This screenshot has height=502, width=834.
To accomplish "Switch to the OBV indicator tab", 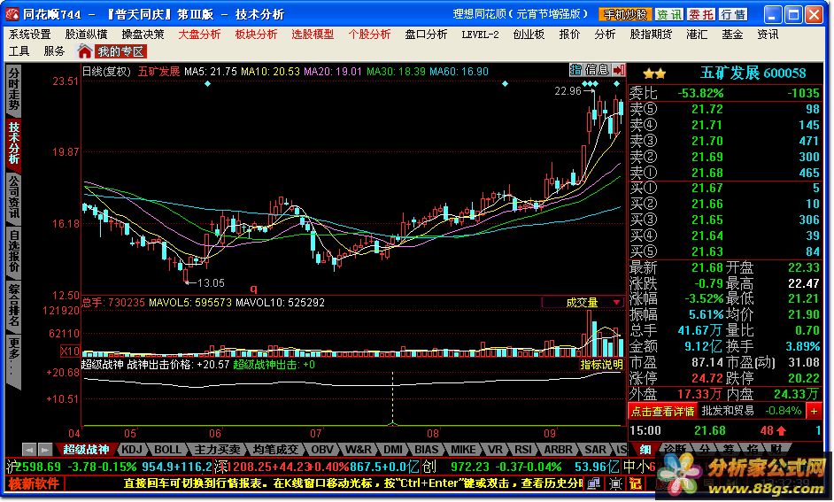I will point(321,450).
